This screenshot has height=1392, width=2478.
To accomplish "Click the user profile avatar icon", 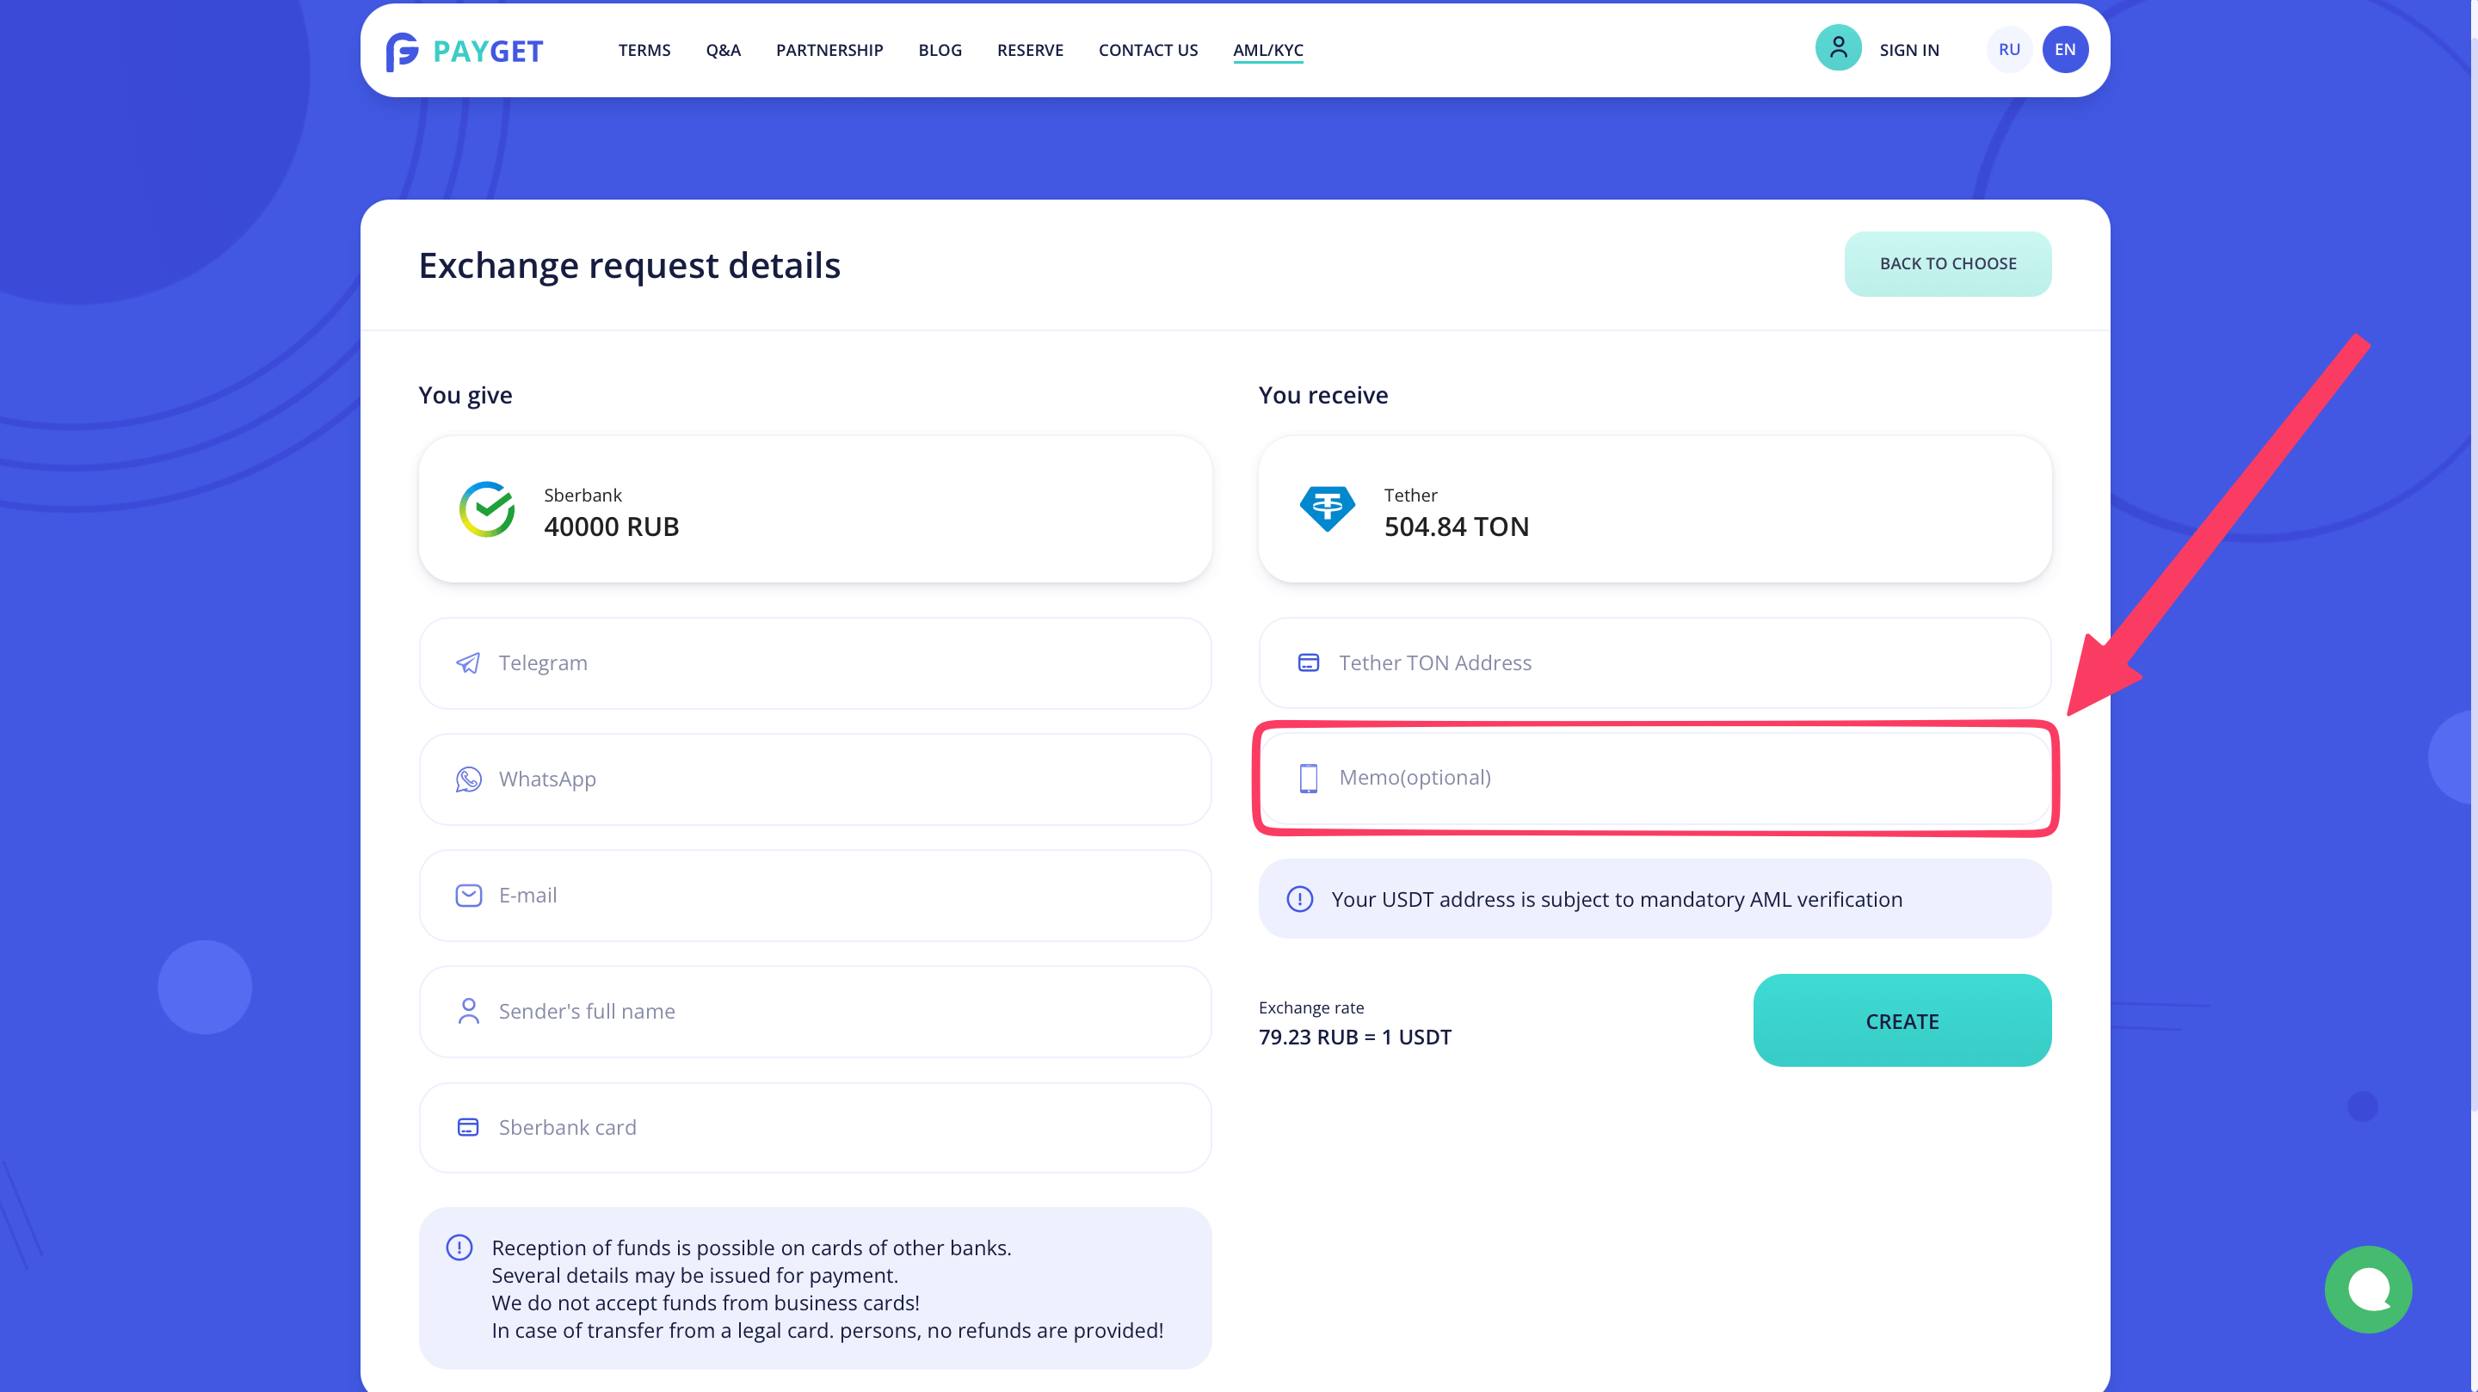I will [x=1837, y=48].
